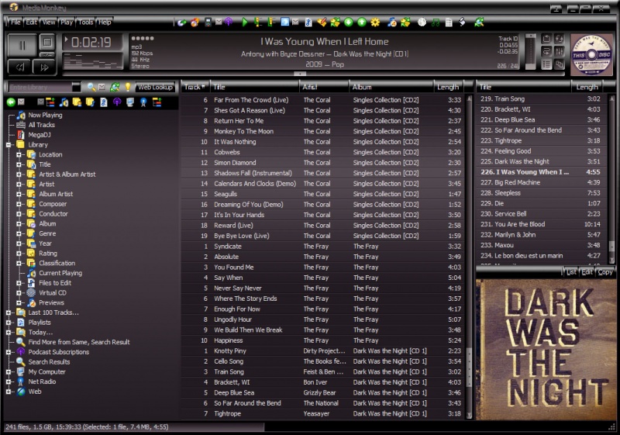Skip to next track button
The width and height of the screenshot is (620, 435).
pyautogui.click(x=44, y=67)
